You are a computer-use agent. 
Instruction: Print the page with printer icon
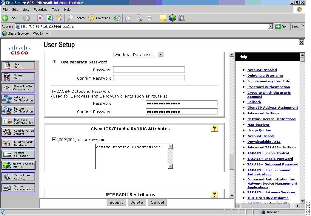[140, 18]
